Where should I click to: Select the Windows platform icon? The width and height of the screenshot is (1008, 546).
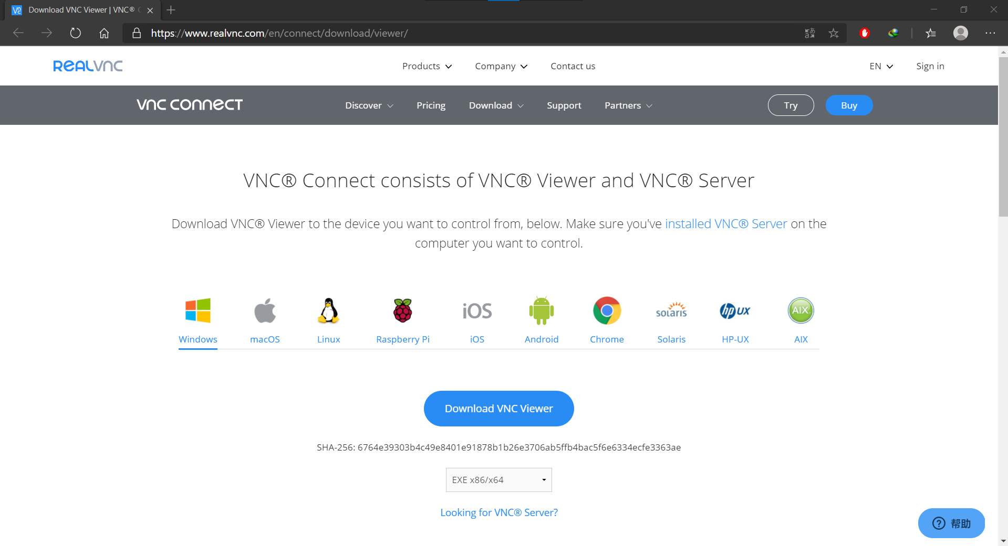pos(198,311)
